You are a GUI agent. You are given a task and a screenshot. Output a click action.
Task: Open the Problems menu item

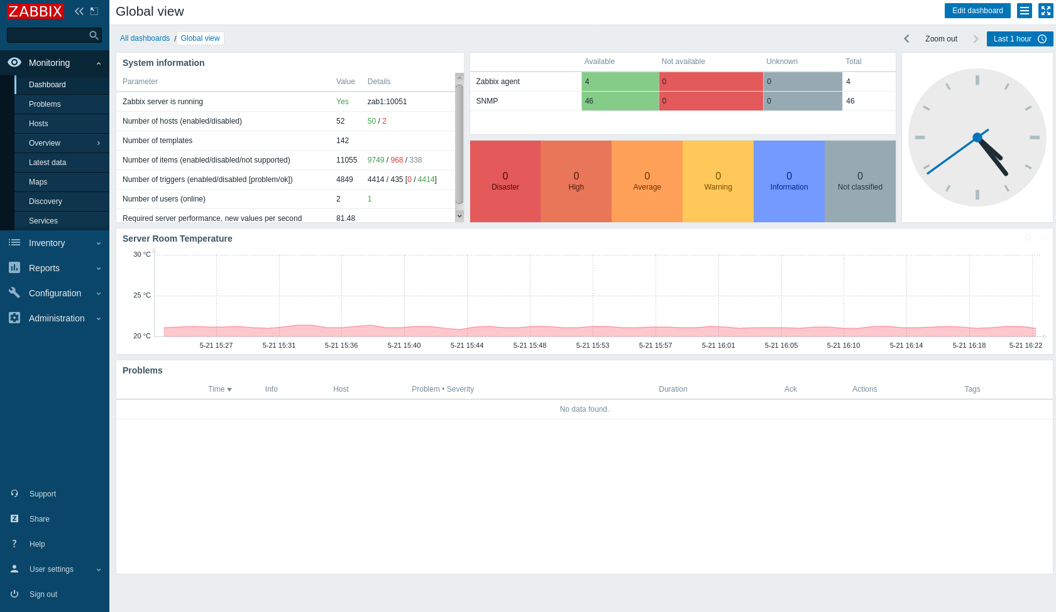pos(62,104)
